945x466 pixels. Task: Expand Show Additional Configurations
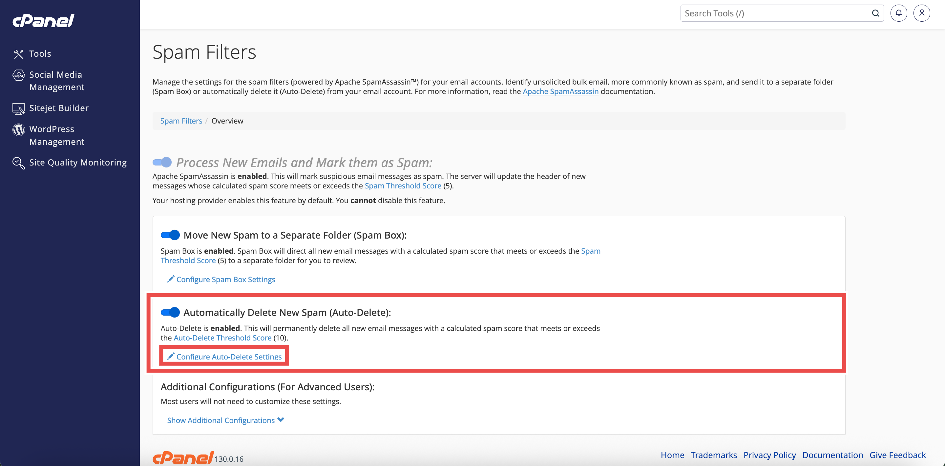pyautogui.click(x=225, y=420)
